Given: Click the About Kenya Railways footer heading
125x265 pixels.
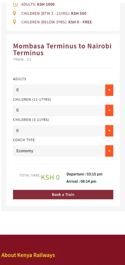Looking at the screenshot, I should (28, 255).
